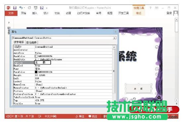Screen dimensions: 182x122
Task: Click the slide count status text
Action: [x=20, y=116]
